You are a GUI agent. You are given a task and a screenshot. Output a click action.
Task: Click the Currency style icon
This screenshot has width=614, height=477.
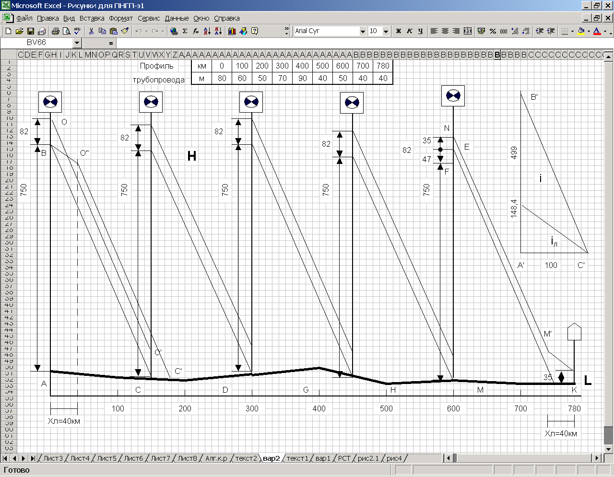click(x=482, y=31)
